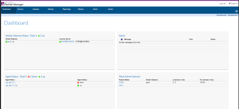Expand the Admin menu arrow
Viewport: 239px width, 109px height.
click(120, 12)
